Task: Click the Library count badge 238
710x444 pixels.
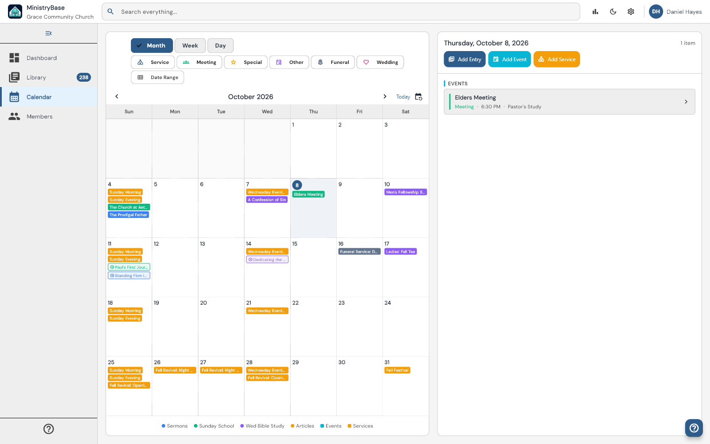Action: [84, 77]
